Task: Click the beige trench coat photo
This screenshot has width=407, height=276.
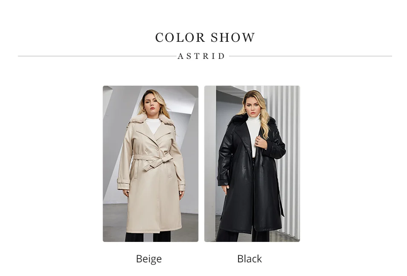Action: (x=151, y=163)
